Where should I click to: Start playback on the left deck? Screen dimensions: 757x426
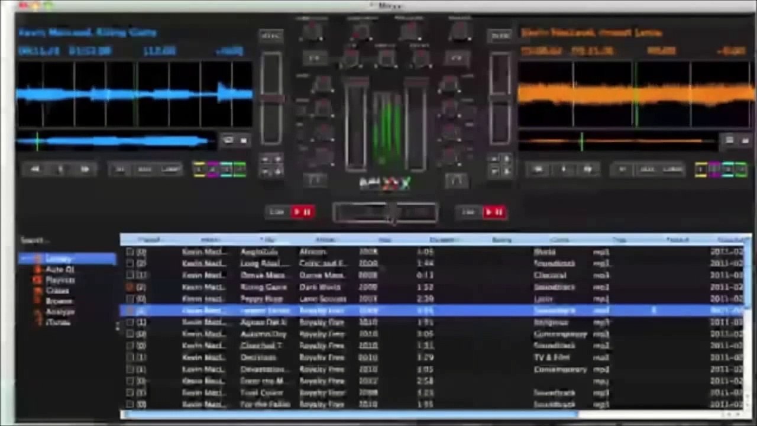click(303, 212)
